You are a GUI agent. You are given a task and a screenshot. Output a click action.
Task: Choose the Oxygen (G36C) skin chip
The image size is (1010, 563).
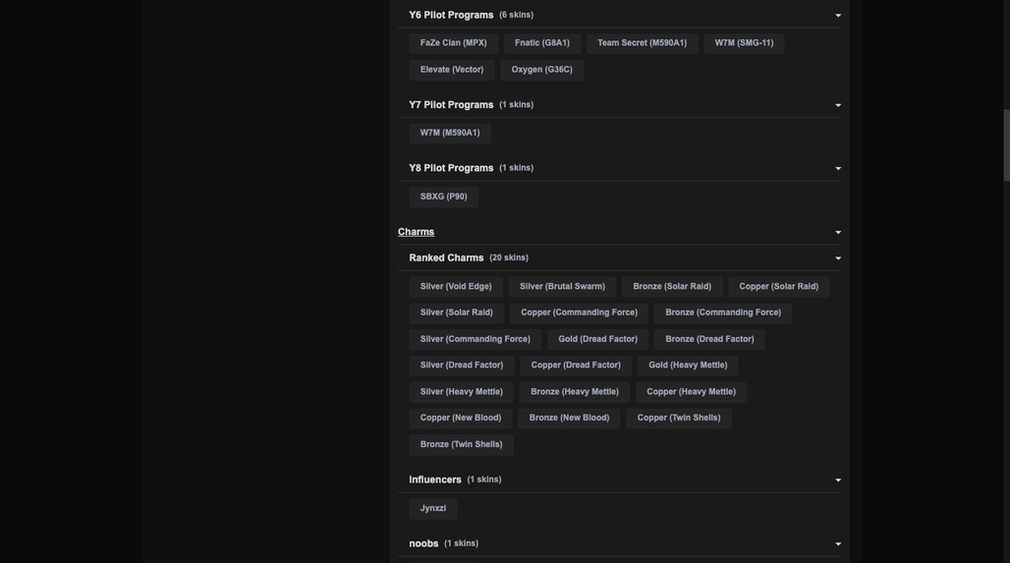point(541,70)
